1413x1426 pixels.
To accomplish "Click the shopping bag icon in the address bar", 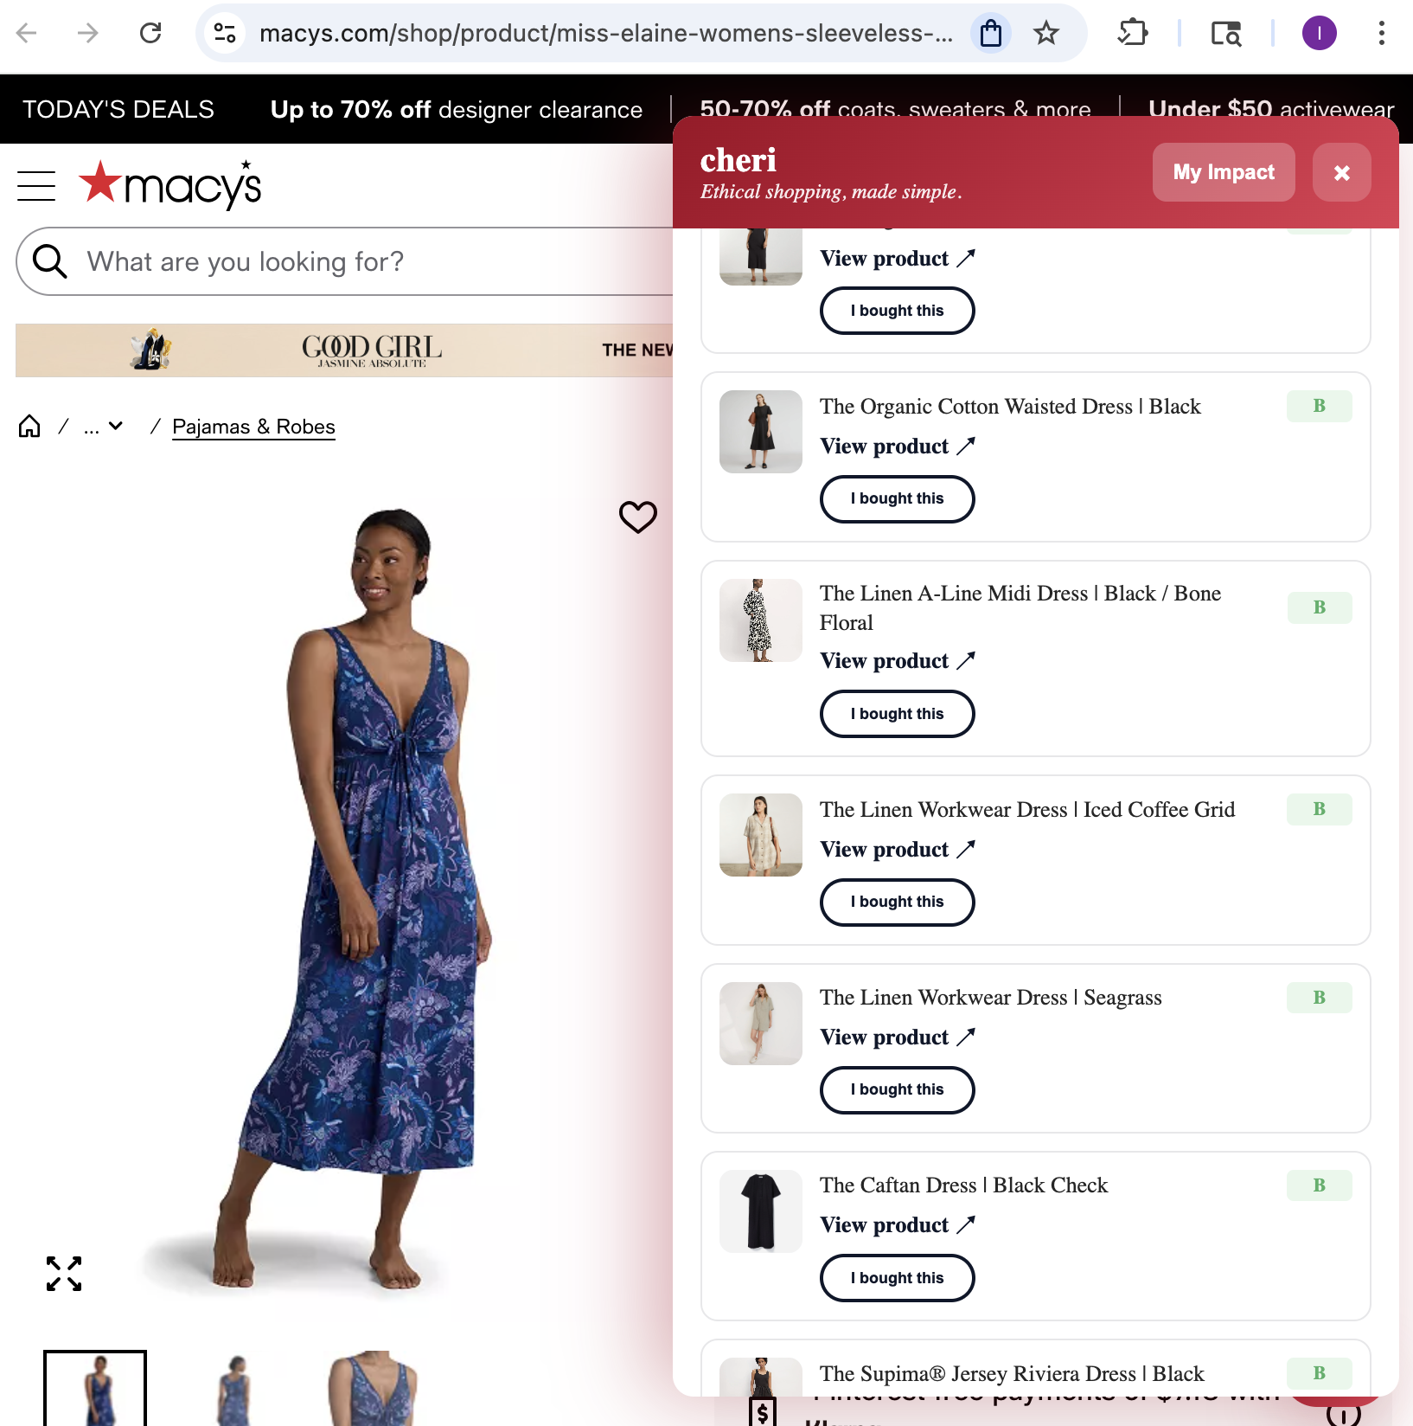I will [990, 33].
